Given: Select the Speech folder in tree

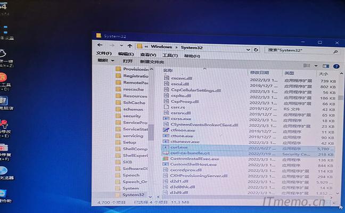Looking at the screenshot, I should click(x=127, y=175).
